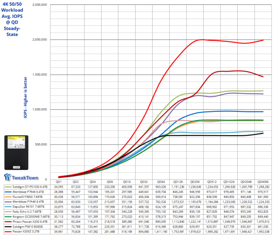The height and width of the screenshot is (252, 275).
Task: Click the '629,951' cell in Solidigm P5810 row
Action: [195, 227]
